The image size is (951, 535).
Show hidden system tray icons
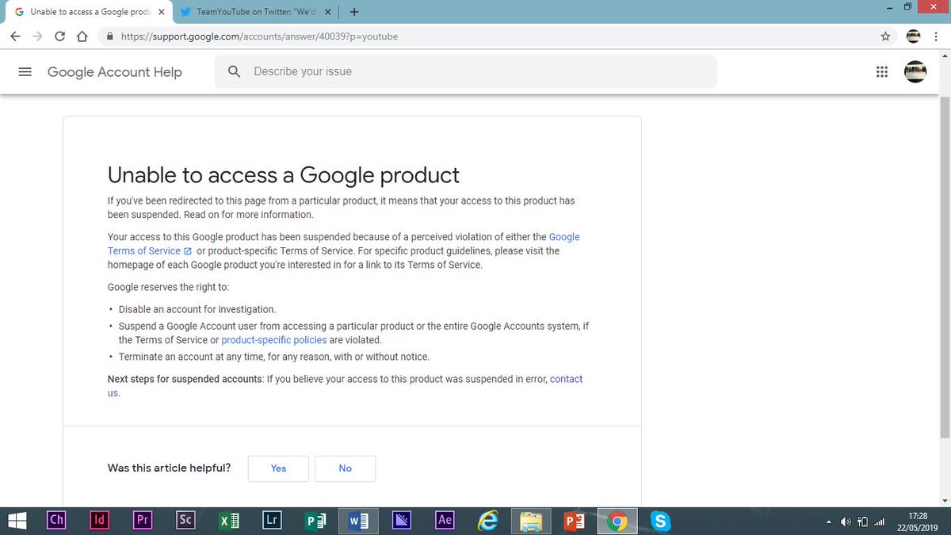[x=830, y=522]
